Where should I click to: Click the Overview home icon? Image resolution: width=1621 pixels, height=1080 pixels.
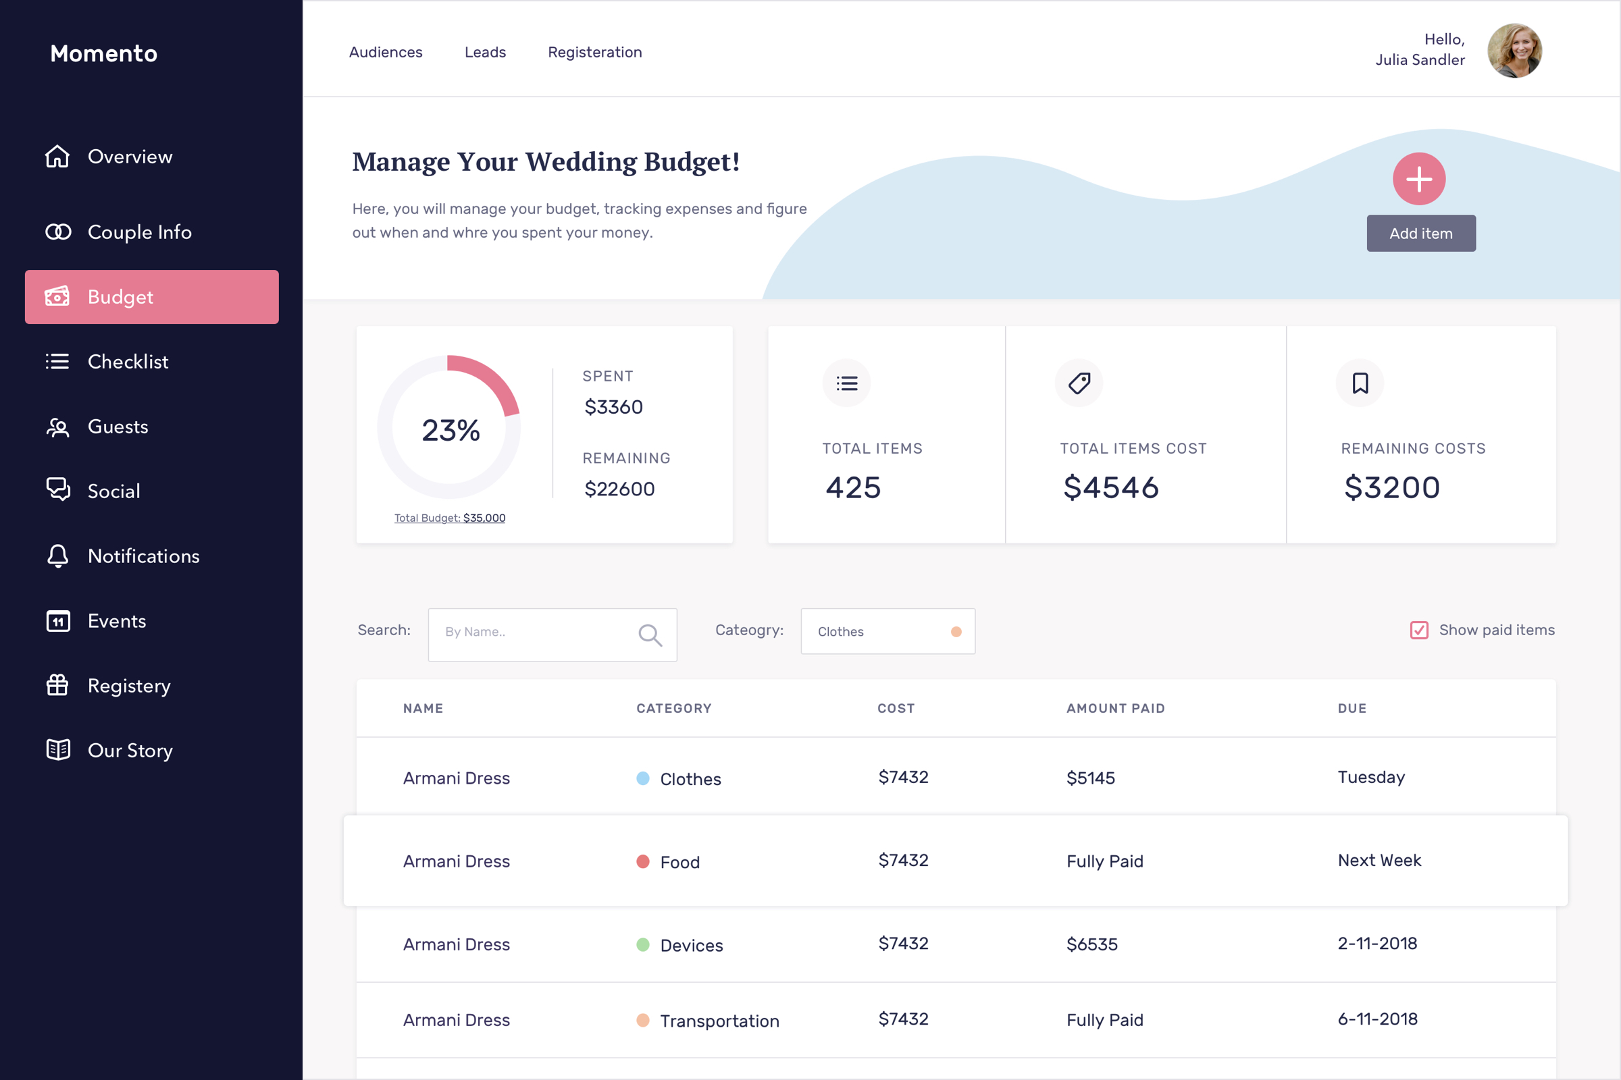[57, 157]
